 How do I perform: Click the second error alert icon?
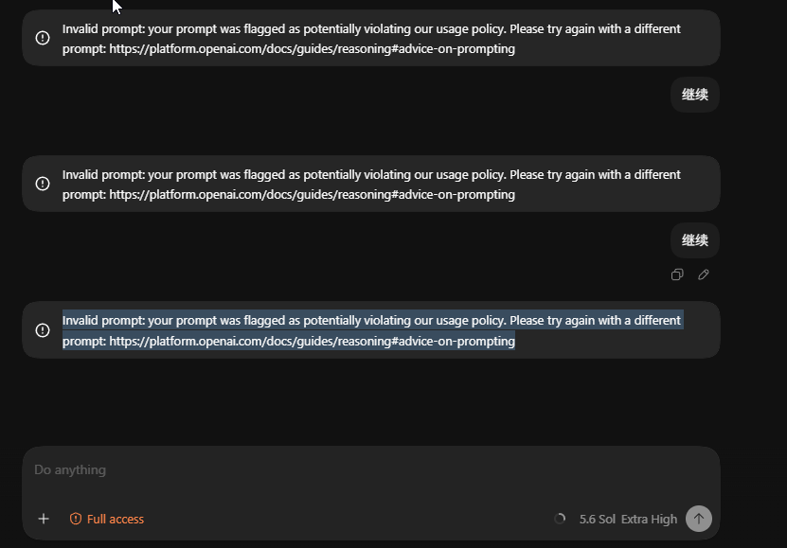point(43,184)
